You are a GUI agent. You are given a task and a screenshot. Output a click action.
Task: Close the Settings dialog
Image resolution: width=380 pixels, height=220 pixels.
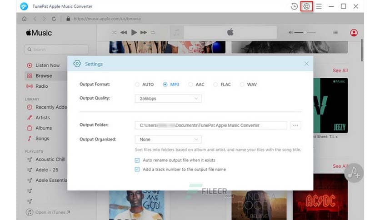pyautogui.click(x=306, y=64)
